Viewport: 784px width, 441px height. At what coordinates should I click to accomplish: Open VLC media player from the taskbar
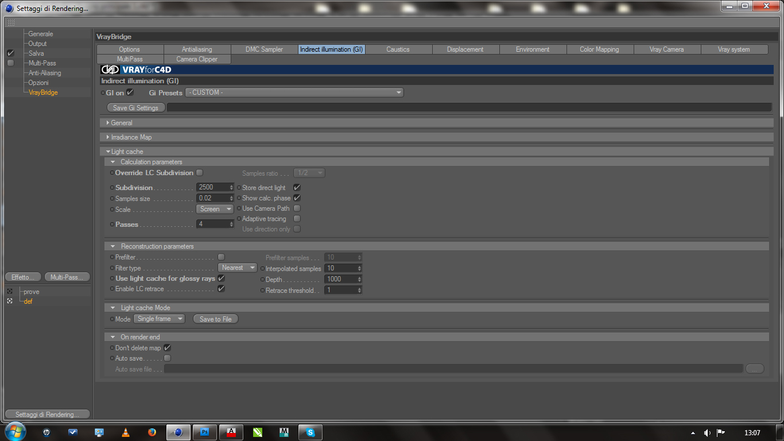(x=126, y=432)
